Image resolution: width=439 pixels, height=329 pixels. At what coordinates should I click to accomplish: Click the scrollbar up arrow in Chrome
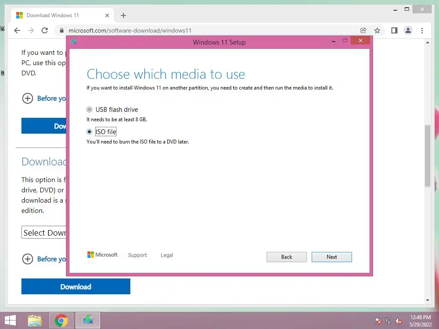point(427,42)
